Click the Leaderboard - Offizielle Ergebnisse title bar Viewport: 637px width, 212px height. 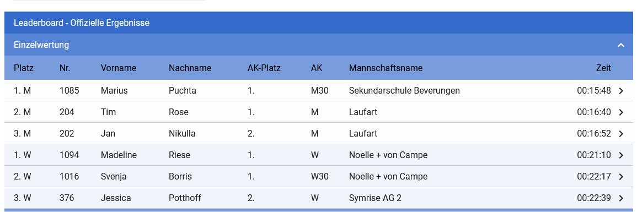(319, 23)
